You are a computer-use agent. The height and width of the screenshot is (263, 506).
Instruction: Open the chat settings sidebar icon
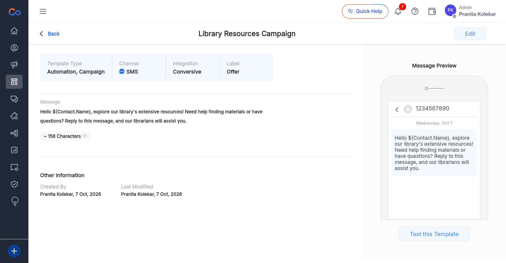tap(14, 167)
